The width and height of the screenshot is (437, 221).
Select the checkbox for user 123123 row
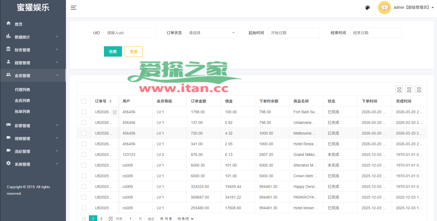click(x=84, y=155)
